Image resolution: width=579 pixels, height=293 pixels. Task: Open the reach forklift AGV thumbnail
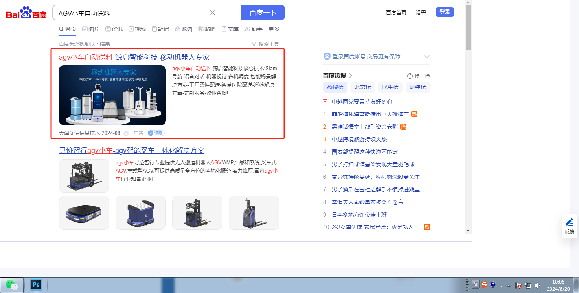197,213
